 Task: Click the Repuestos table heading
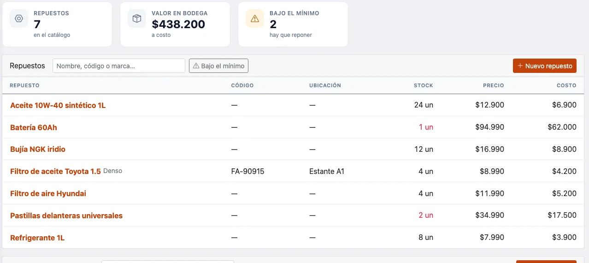pos(28,66)
